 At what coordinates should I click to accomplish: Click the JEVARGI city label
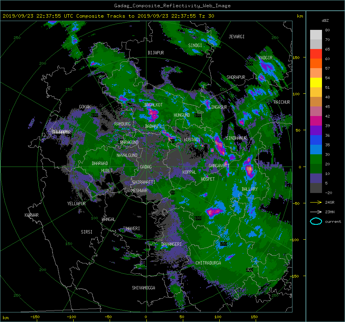[237, 37]
